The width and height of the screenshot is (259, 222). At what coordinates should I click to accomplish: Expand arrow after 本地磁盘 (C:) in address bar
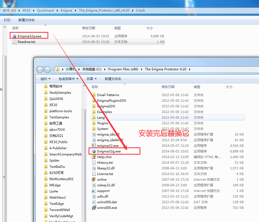coord(105,69)
